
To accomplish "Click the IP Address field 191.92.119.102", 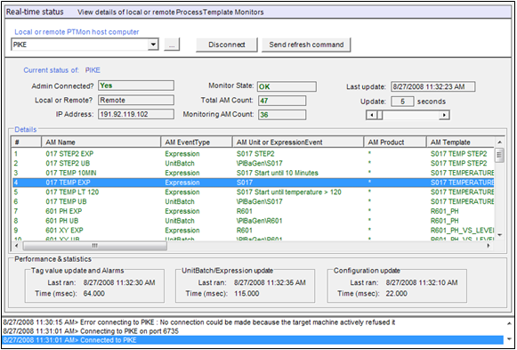I will (136, 114).
